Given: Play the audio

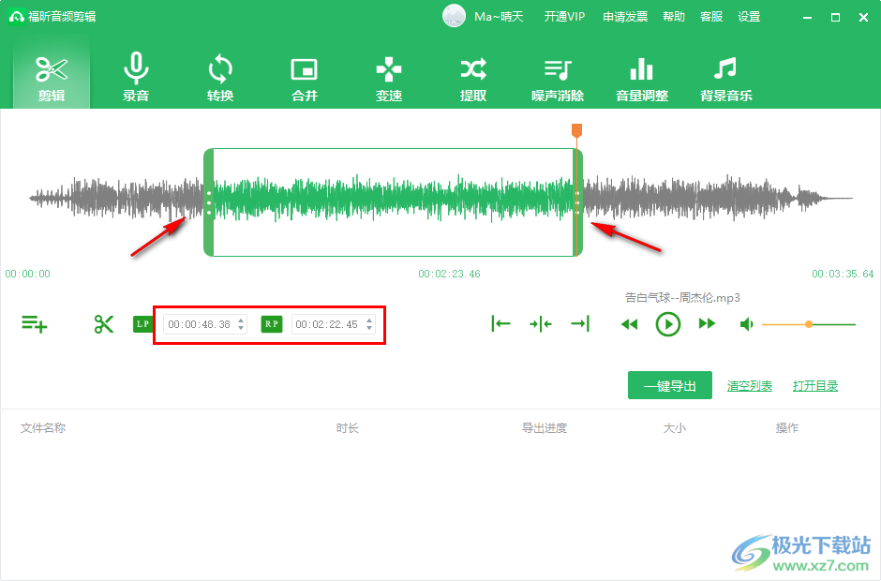Looking at the screenshot, I should tap(668, 324).
